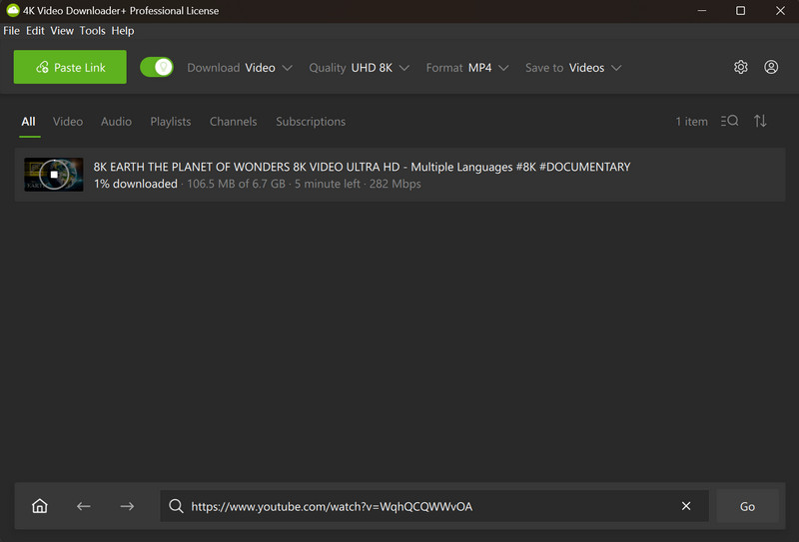Open the Save to Videos dropdown

(x=573, y=68)
